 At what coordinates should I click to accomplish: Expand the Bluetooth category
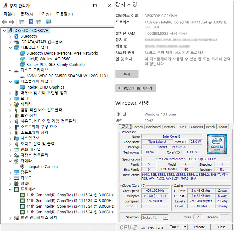click(x=10, y=36)
